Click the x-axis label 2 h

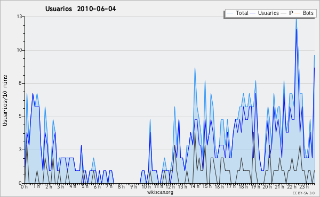coord(49,186)
